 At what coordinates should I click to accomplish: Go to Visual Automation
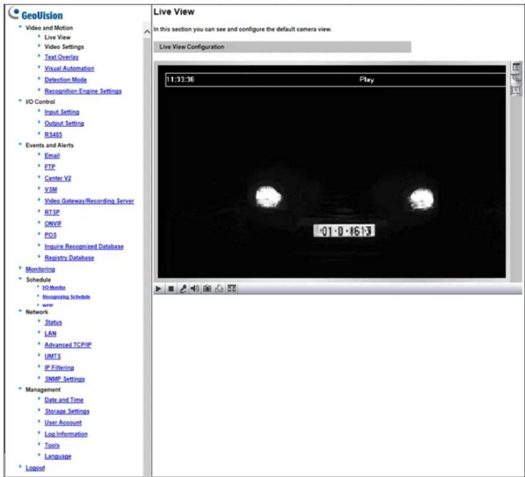[69, 68]
